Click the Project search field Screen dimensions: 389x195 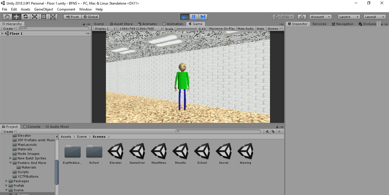click(218, 132)
